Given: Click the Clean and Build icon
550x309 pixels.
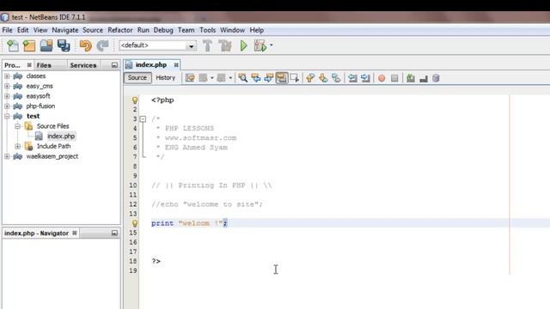Looking at the screenshot, I should pos(225,45).
